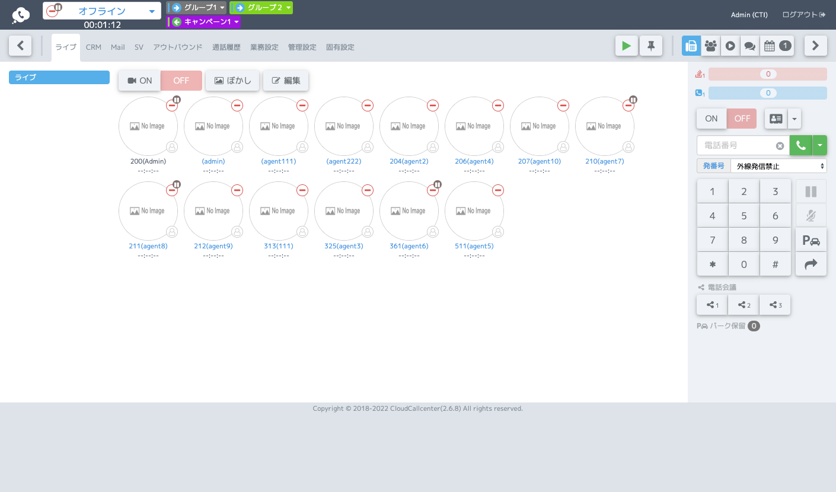
Task: Click the 210(agent7) agent link
Action: click(x=604, y=161)
